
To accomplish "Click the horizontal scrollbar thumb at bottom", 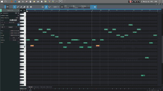I will point(30,90).
